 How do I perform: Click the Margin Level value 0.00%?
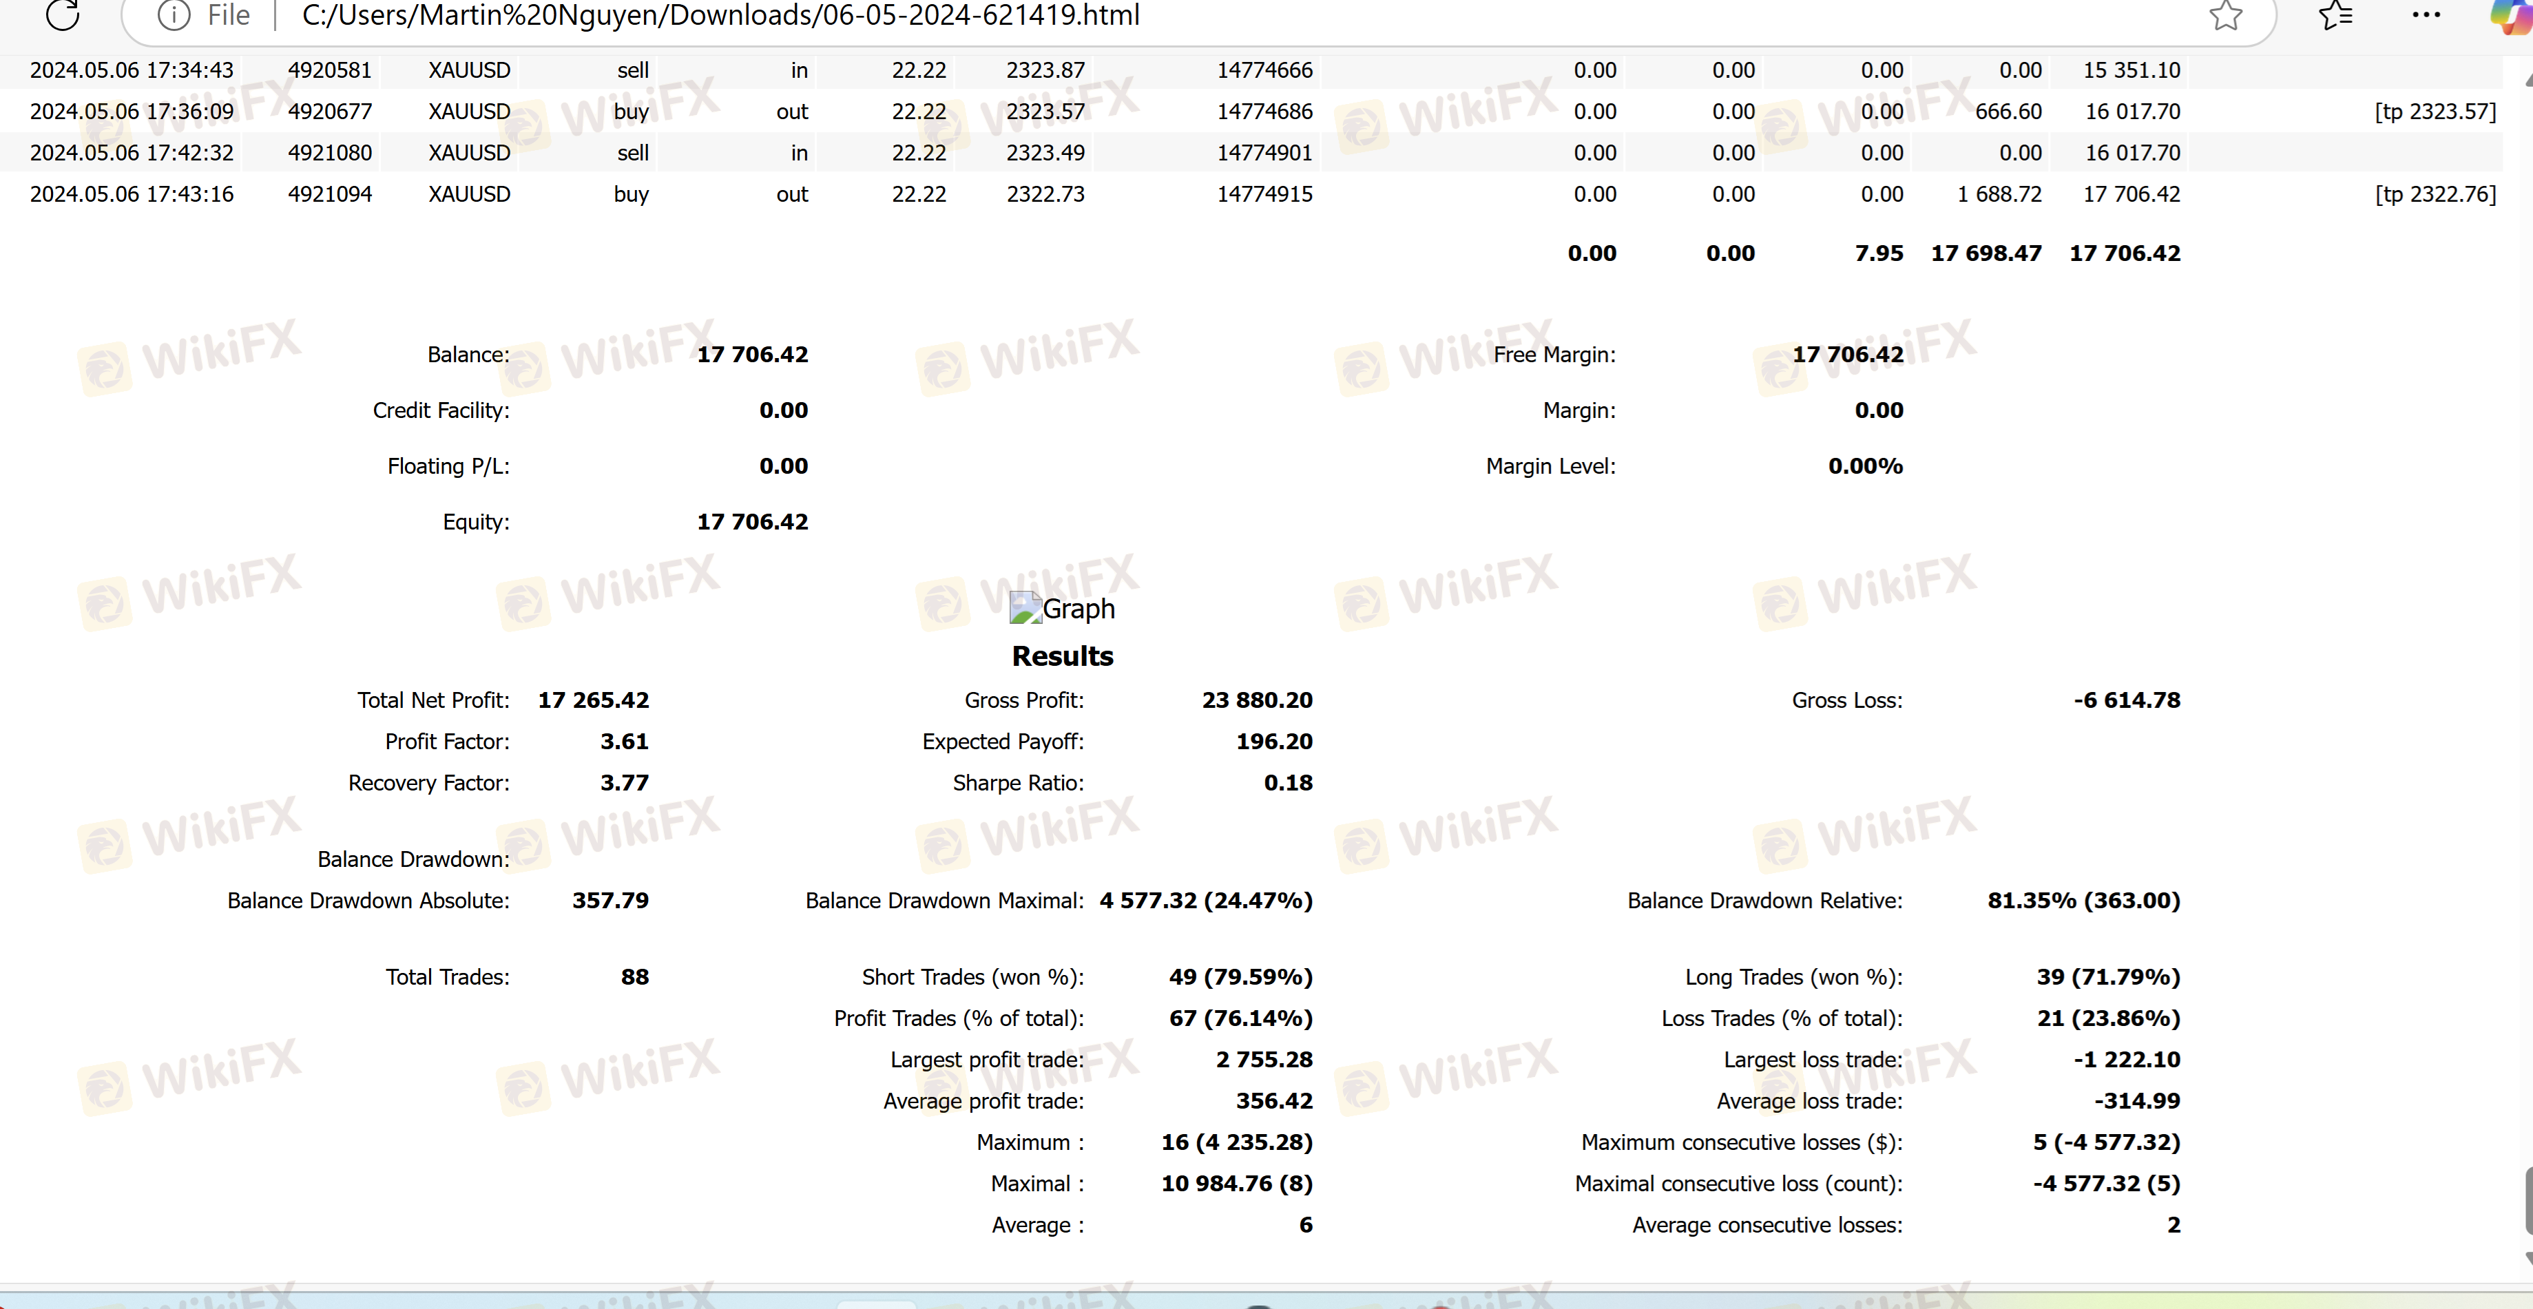[x=1866, y=466]
